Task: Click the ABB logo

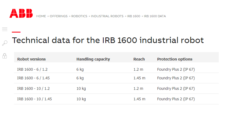Action: coord(21,13)
